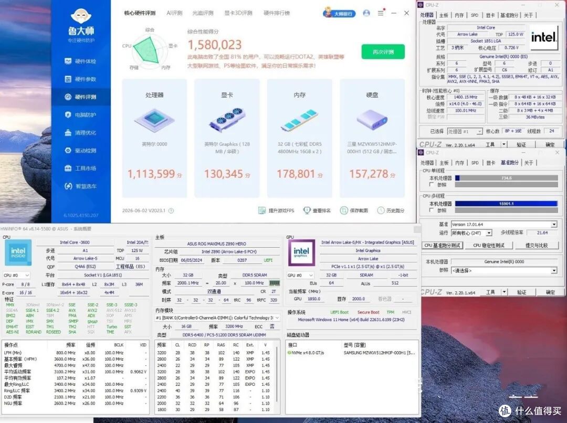Image resolution: width=567 pixels, height=423 pixels.
Task: Switch to AI评测 tab
Action: coord(174,13)
